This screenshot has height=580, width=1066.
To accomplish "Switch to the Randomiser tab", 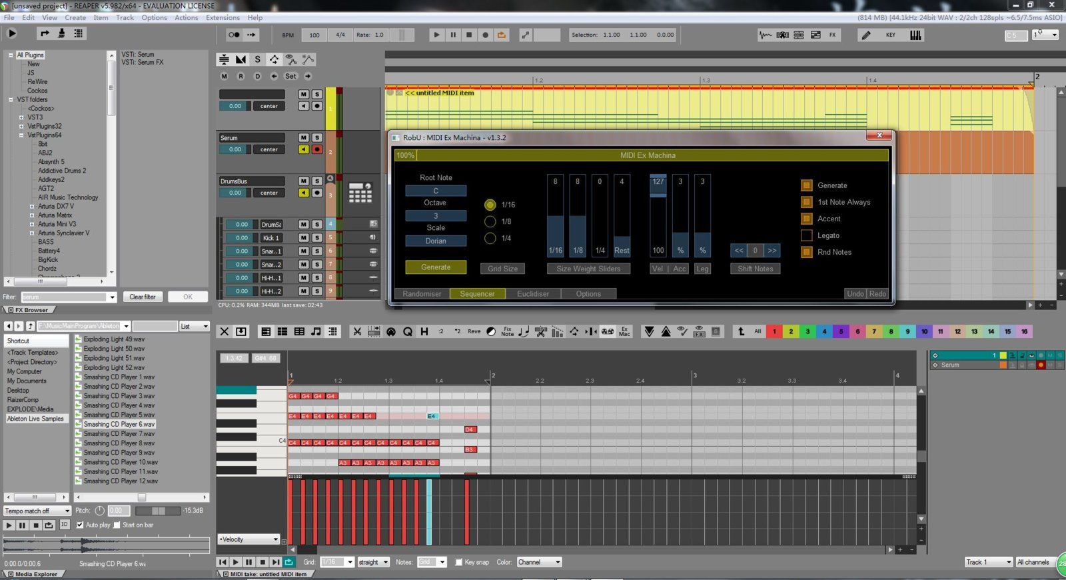I will click(422, 293).
